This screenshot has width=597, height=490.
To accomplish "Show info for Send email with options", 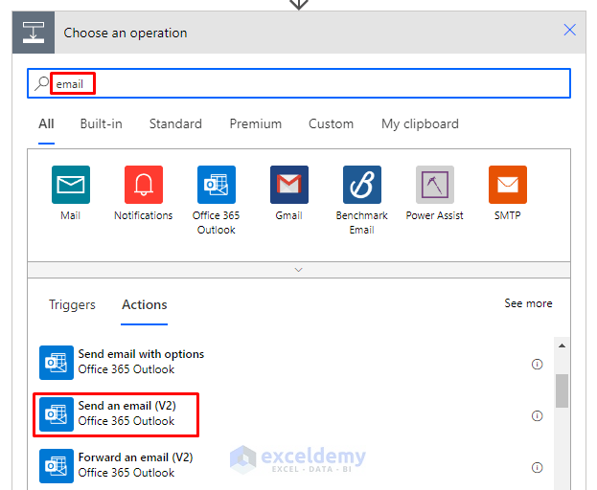I will coord(537,365).
